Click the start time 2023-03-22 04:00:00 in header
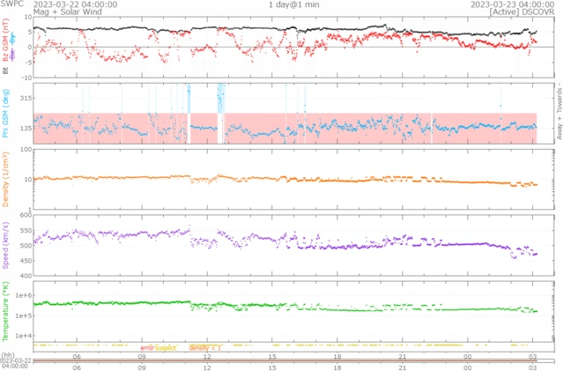Image resolution: width=564 pixels, height=371 pixels. (x=75, y=4)
